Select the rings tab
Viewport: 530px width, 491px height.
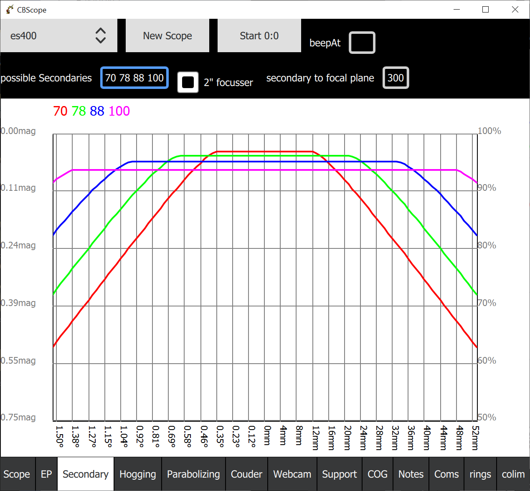480,474
